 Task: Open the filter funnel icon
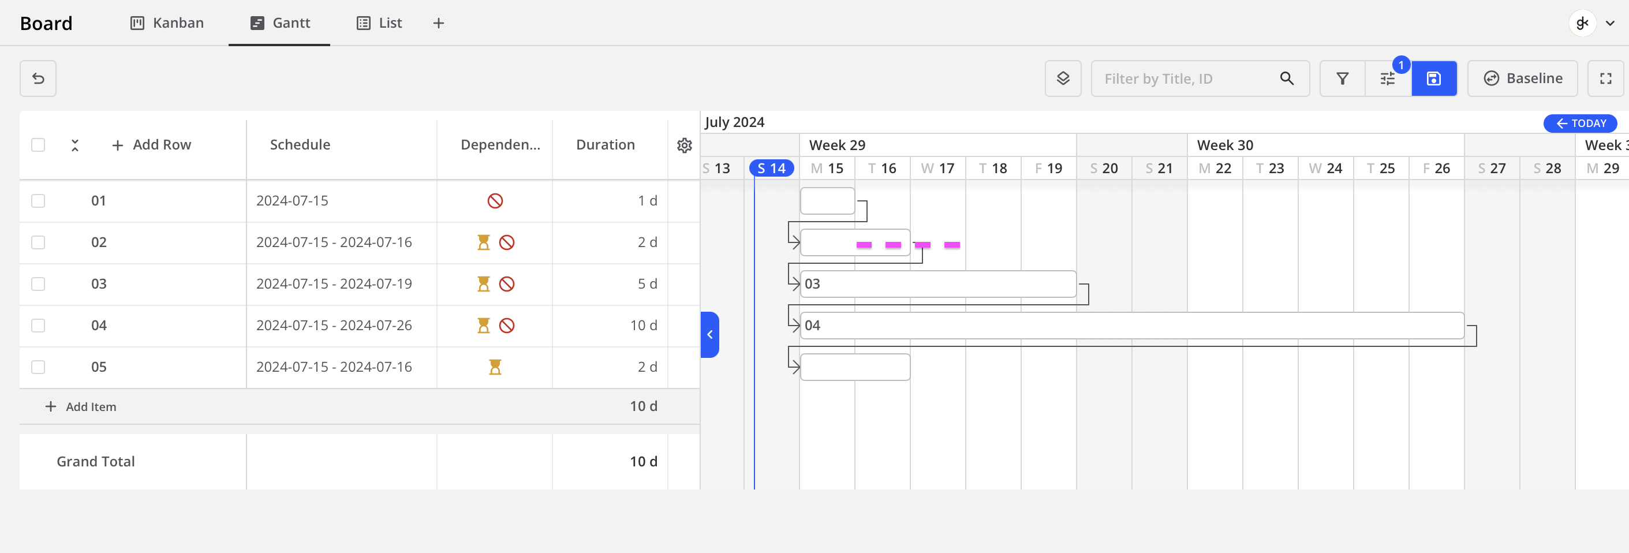1343,79
